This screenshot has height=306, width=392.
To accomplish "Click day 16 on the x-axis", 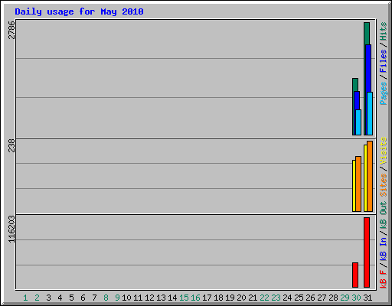I will [195, 298].
